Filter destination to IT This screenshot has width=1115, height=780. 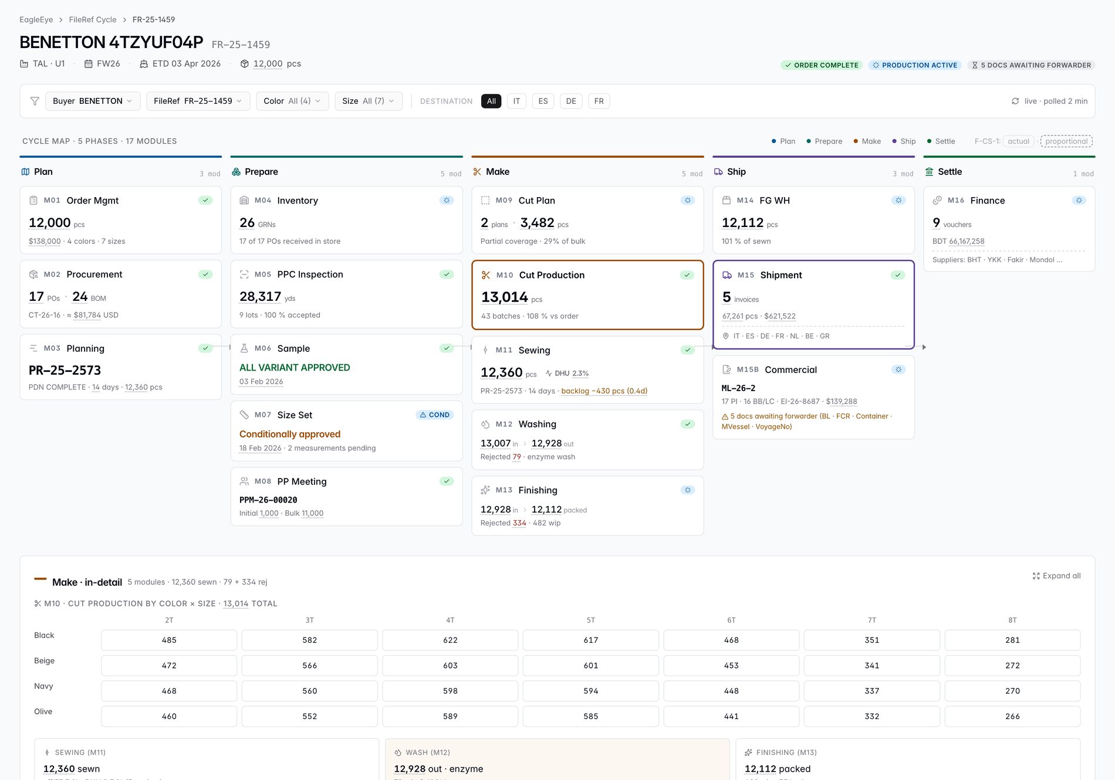pyautogui.click(x=516, y=101)
